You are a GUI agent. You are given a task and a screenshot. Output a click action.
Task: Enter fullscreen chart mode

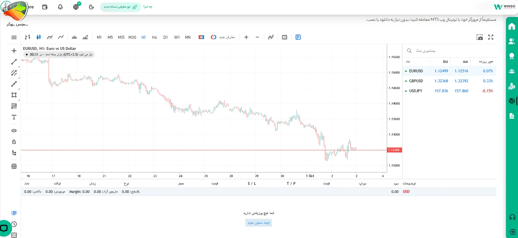point(491,37)
